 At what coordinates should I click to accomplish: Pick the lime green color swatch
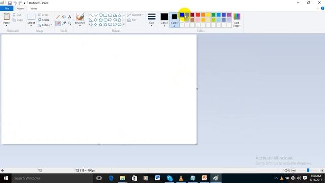[213, 20]
